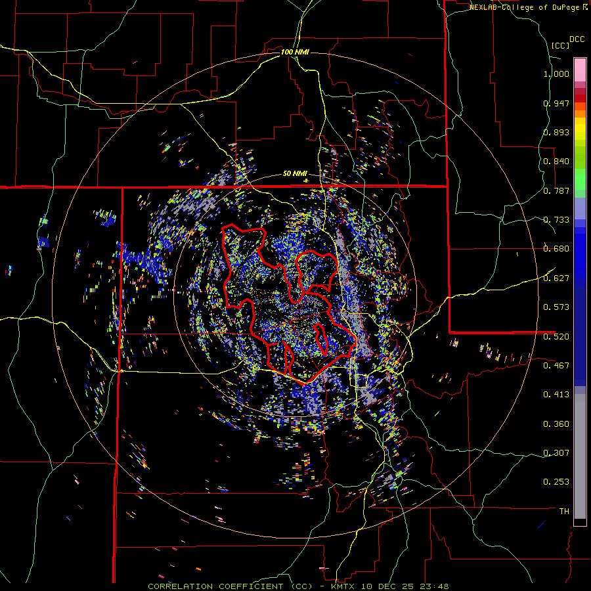Click the 0.307 legend value
Screen dimensions: 591x591
[x=556, y=453]
